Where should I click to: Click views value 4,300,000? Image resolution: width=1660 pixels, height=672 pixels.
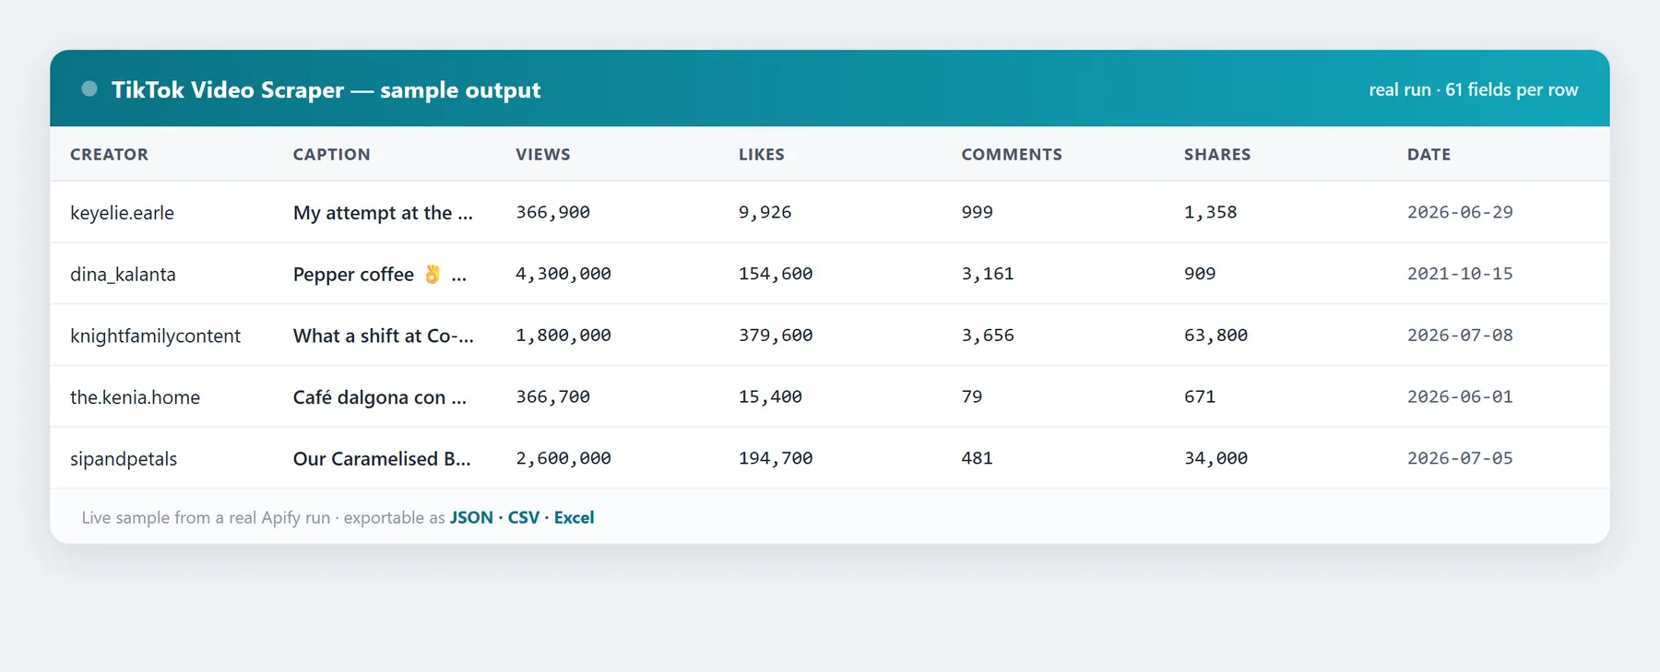(x=563, y=274)
